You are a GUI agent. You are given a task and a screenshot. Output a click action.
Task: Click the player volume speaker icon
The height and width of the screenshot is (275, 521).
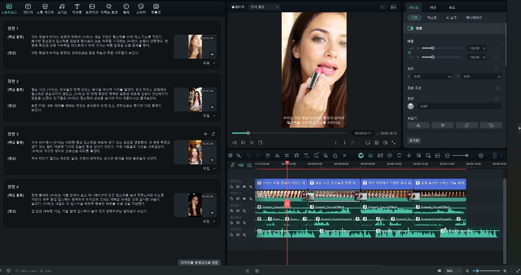pyautogui.click(x=385, y=142)
